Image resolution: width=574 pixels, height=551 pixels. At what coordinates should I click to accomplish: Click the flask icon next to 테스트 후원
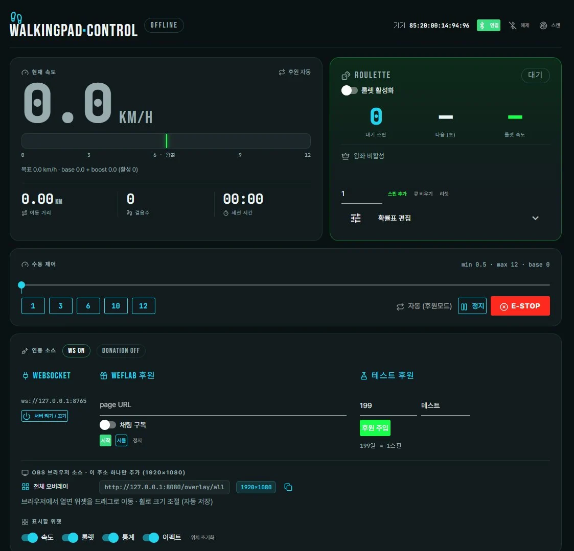(x=364, y=376)
